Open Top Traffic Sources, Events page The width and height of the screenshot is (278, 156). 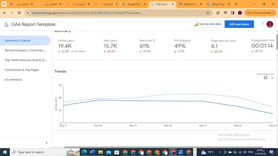pos(26,60)
